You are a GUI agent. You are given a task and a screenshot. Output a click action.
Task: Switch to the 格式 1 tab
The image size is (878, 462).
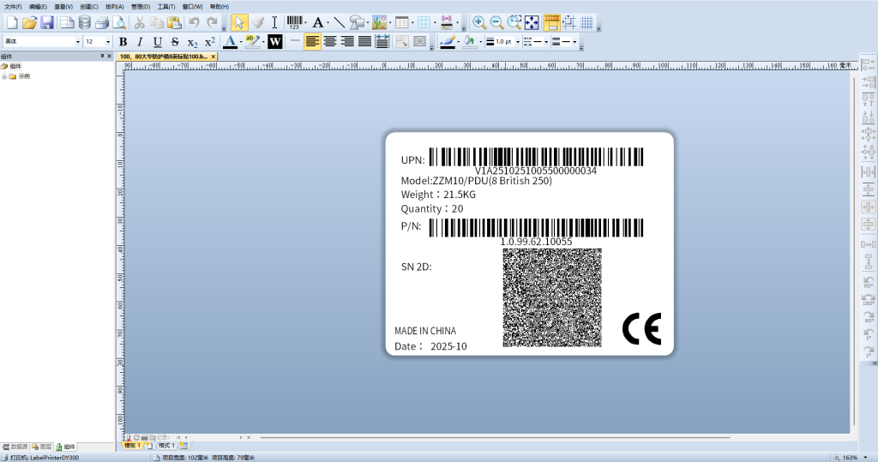point(165,446)
